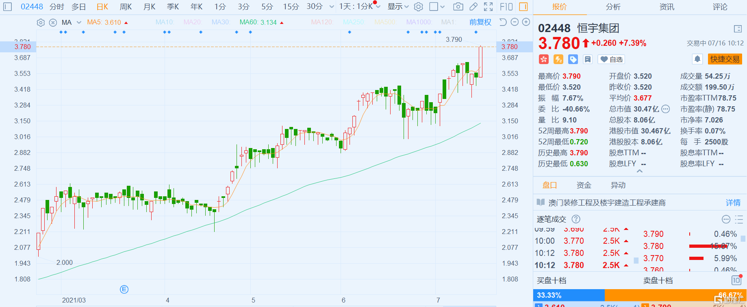Viewport: 747px width, 307px height.
Task: Open the 资讯 tab
Action: coord(667,7)
